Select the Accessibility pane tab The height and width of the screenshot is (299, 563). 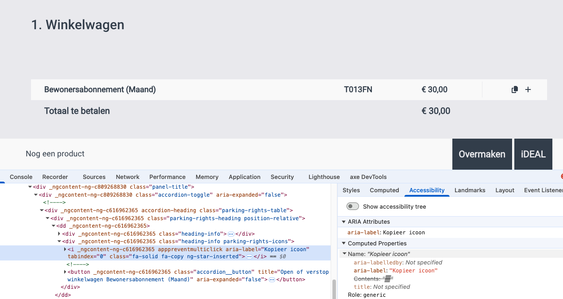(427, 190)
